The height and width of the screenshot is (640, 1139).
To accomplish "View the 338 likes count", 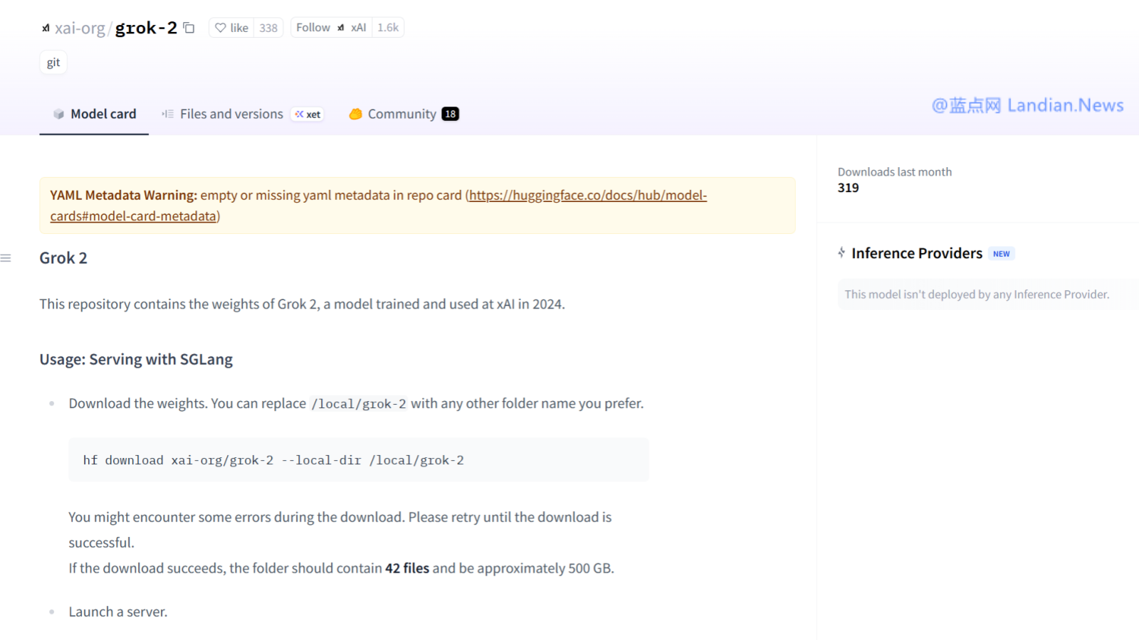I will [268, 28].
